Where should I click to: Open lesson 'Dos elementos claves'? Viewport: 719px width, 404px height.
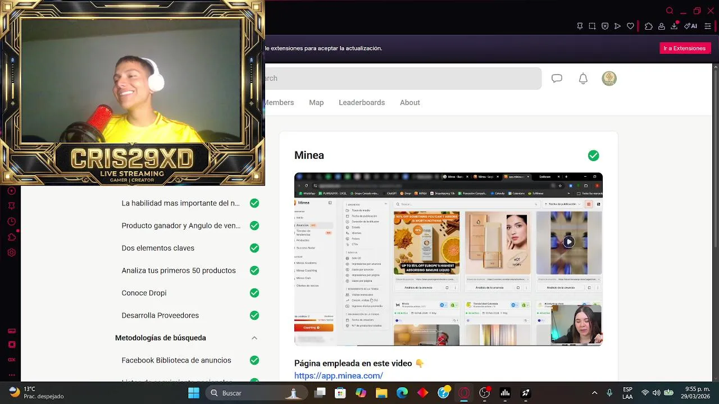pos(158,248)
